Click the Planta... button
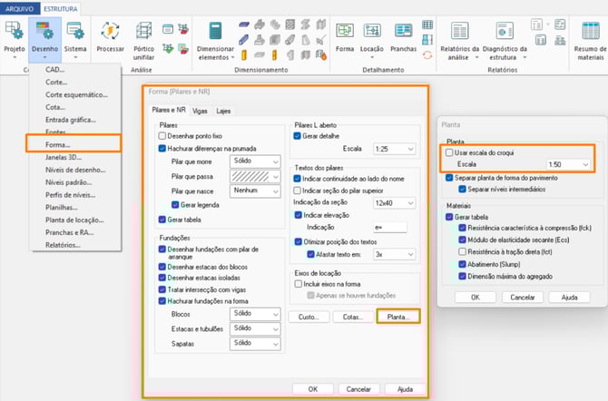Screen dimensions: 608x401 pos(398,317)
